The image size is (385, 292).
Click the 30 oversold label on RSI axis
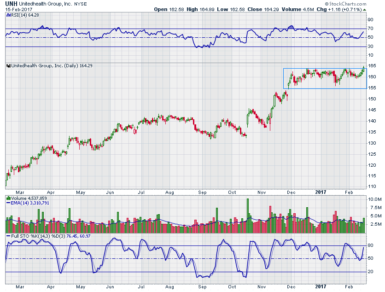371,47
